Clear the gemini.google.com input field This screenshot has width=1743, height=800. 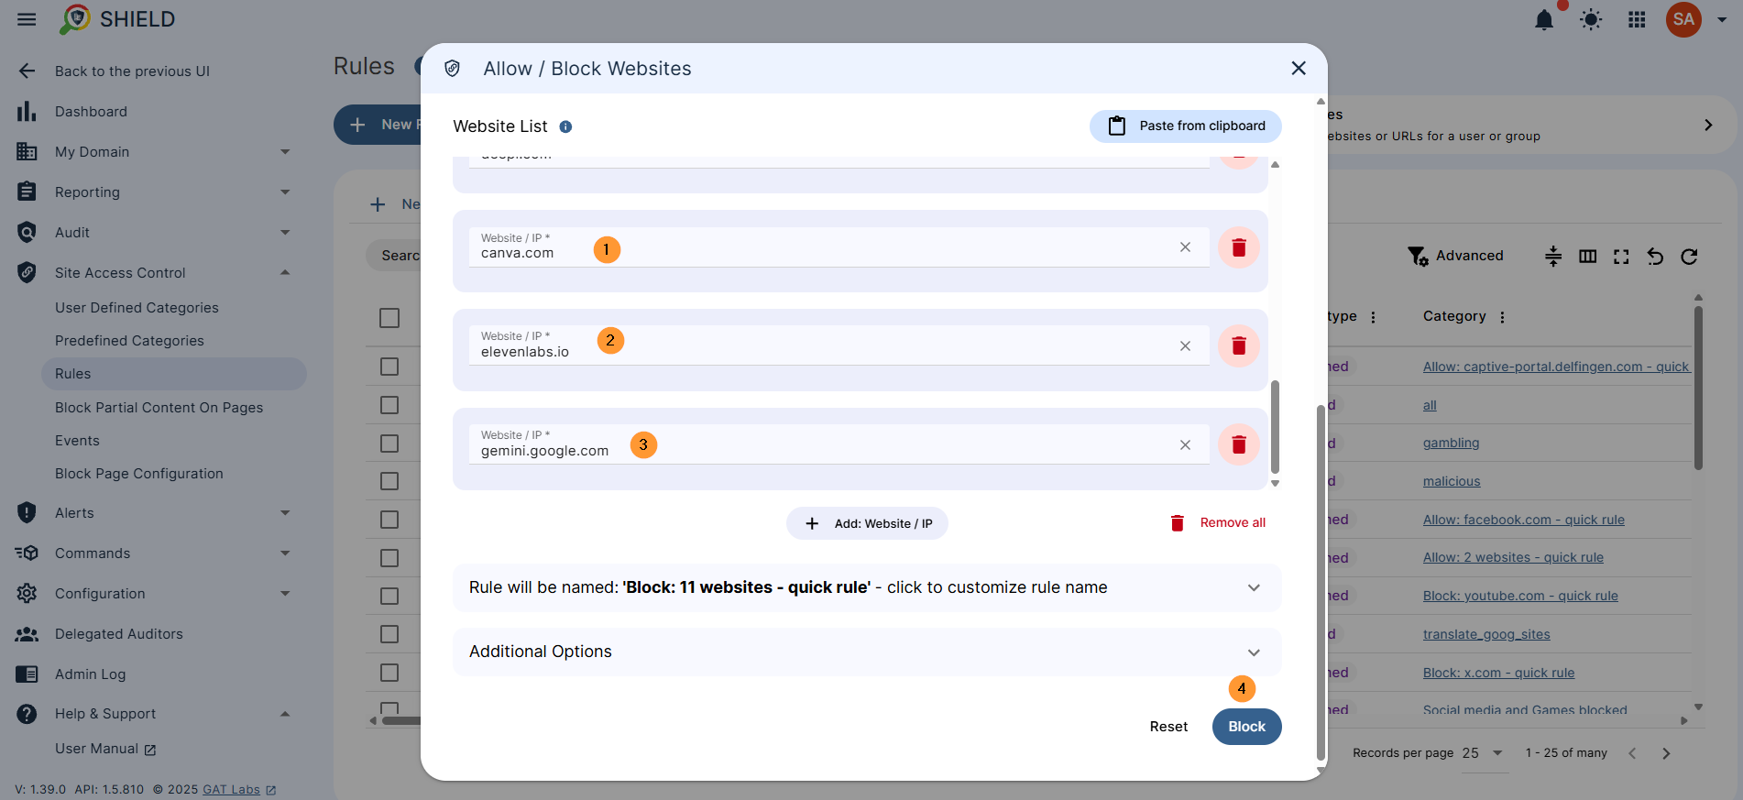[x=1185, y=444]
